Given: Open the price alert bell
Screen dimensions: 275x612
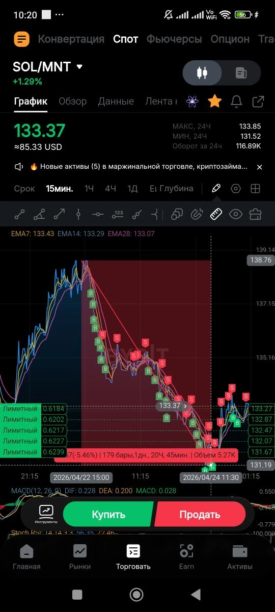Looking at the screenshot, I should [236, 101].
